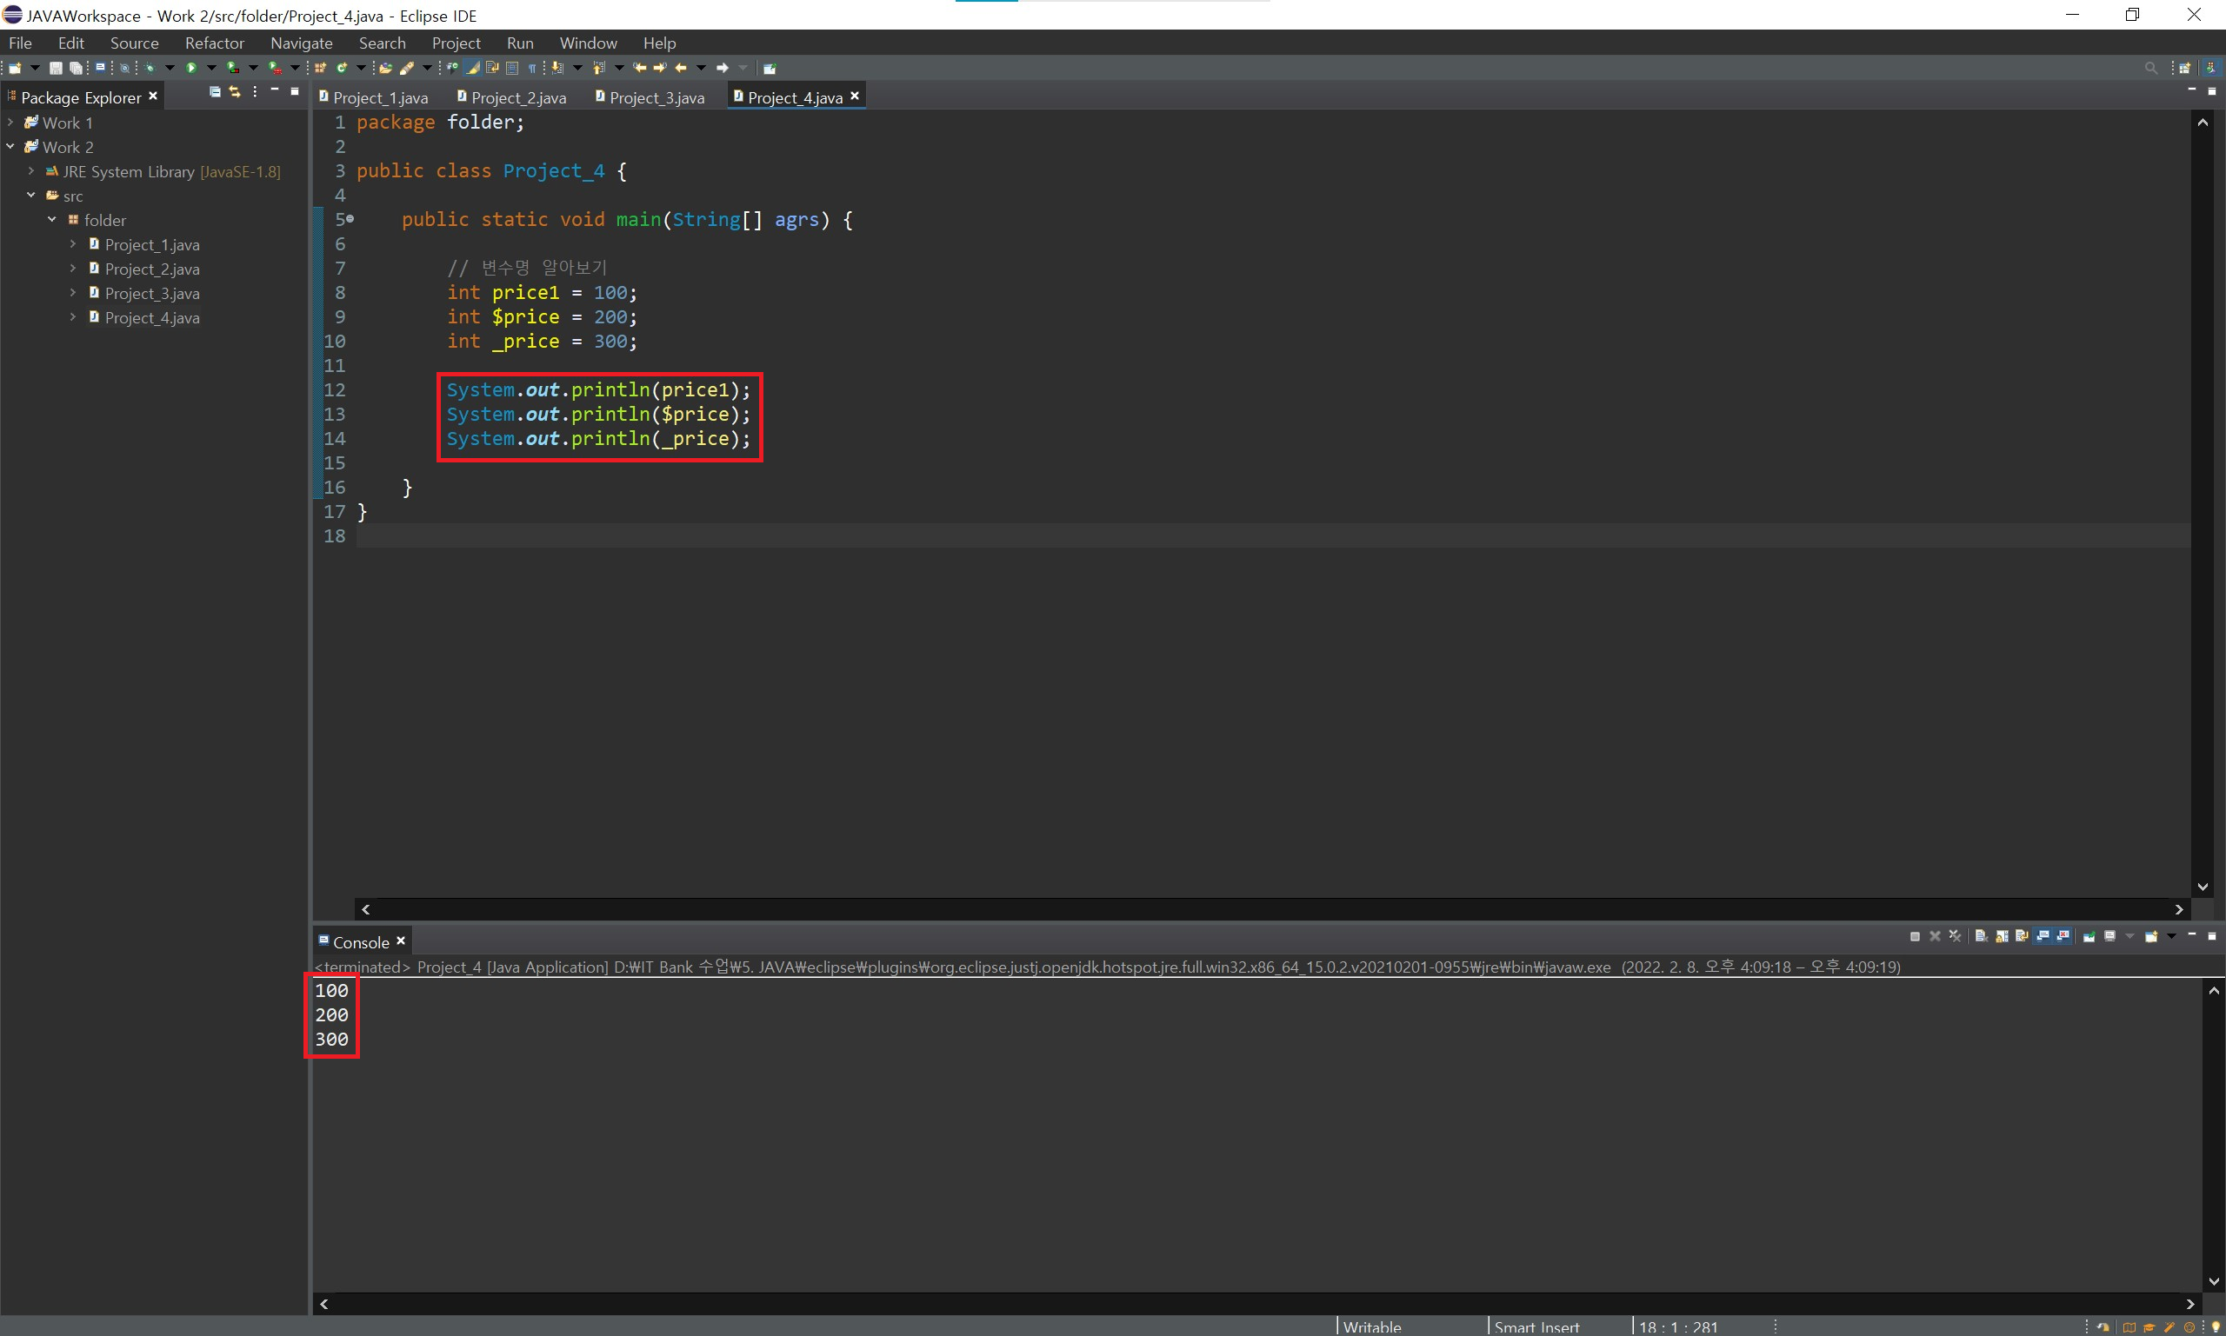Select Project_3.java in Package Explorer
Image resolution: width=2226 pixels, height=1336 pixels.
151,294
